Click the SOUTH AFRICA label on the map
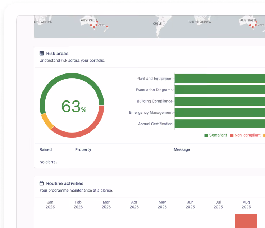 [x=200, y=22]
